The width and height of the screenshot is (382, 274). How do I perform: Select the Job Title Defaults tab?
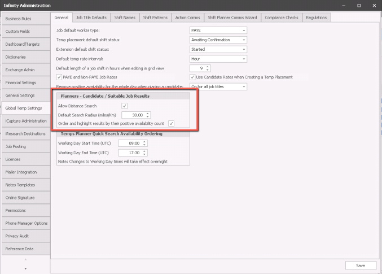tap(91, 18)
